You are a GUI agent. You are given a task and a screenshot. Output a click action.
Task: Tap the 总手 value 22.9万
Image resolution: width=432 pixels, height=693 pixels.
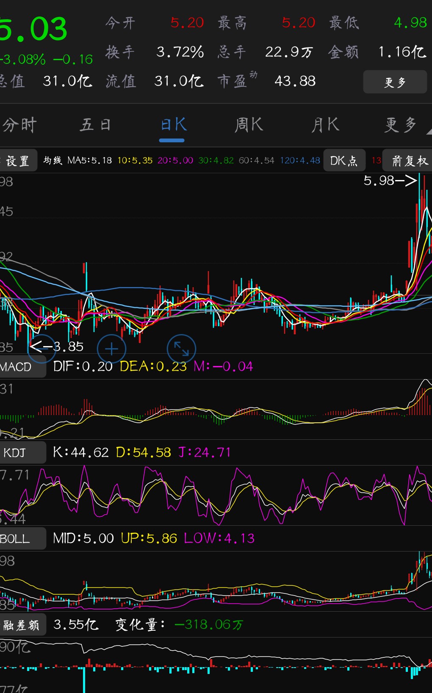[289, 52]
